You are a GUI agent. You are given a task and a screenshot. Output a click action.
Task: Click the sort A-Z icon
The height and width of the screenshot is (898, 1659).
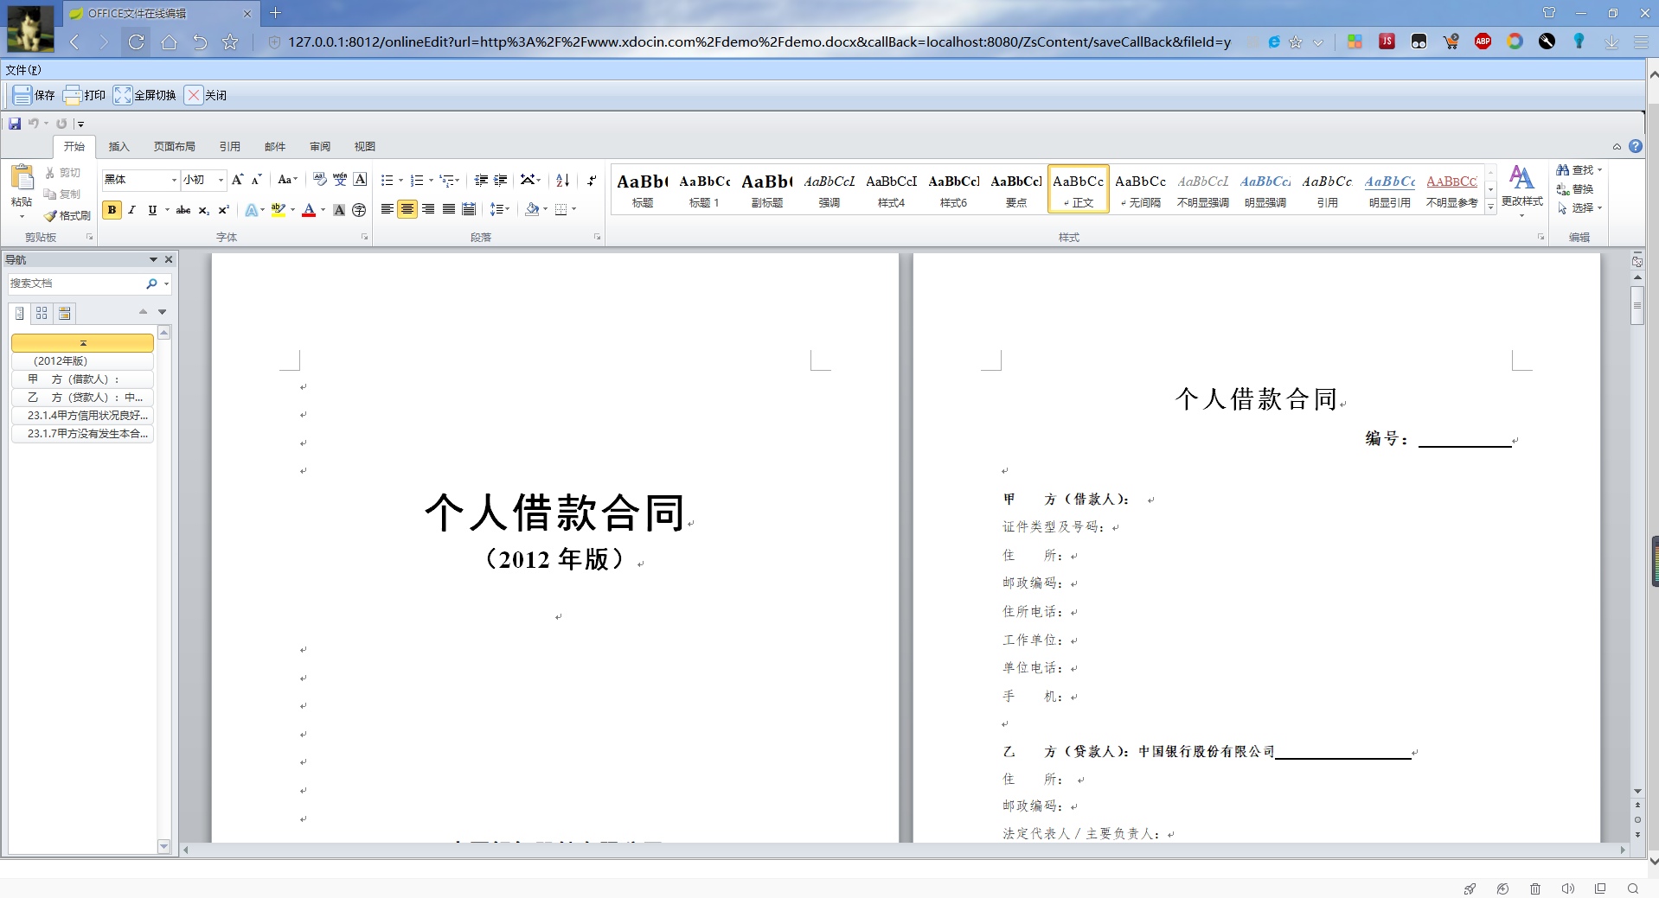click(562, 180)
